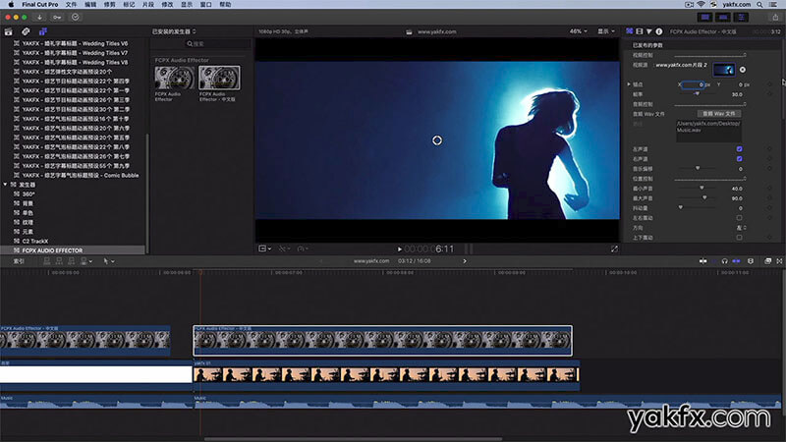Toggle the browser panel layout button
The width and height of the screenshot is (786, 442).
pos(705,17)
